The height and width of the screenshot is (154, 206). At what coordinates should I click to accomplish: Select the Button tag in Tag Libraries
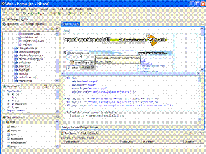tap(12, 126)
